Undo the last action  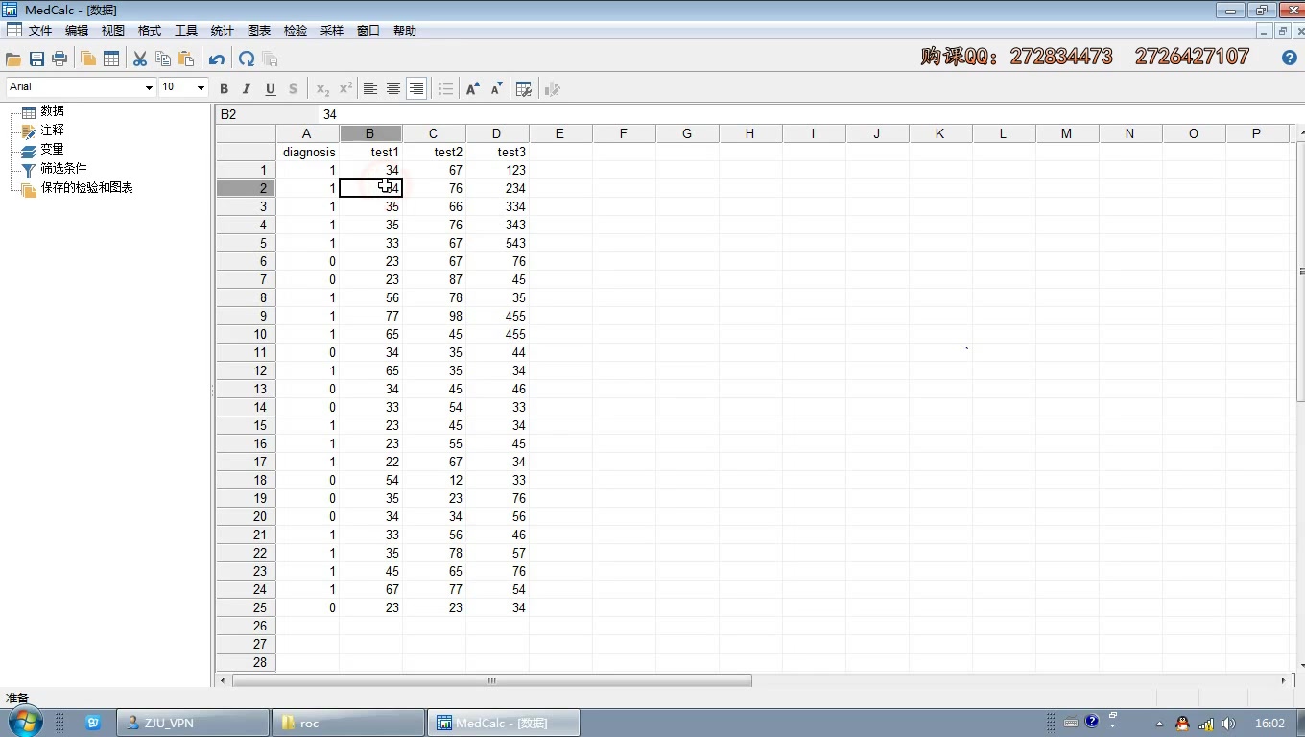pyautogui.click(x=217, y=59)
